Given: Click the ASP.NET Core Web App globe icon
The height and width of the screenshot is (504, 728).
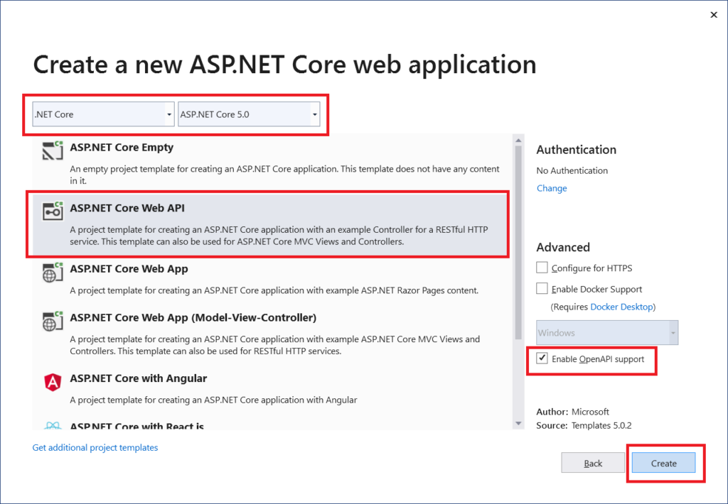Looking at the screenshot, I should [53, 272].
